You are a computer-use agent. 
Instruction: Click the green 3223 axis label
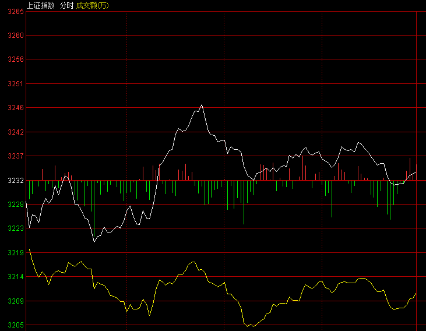16,228
